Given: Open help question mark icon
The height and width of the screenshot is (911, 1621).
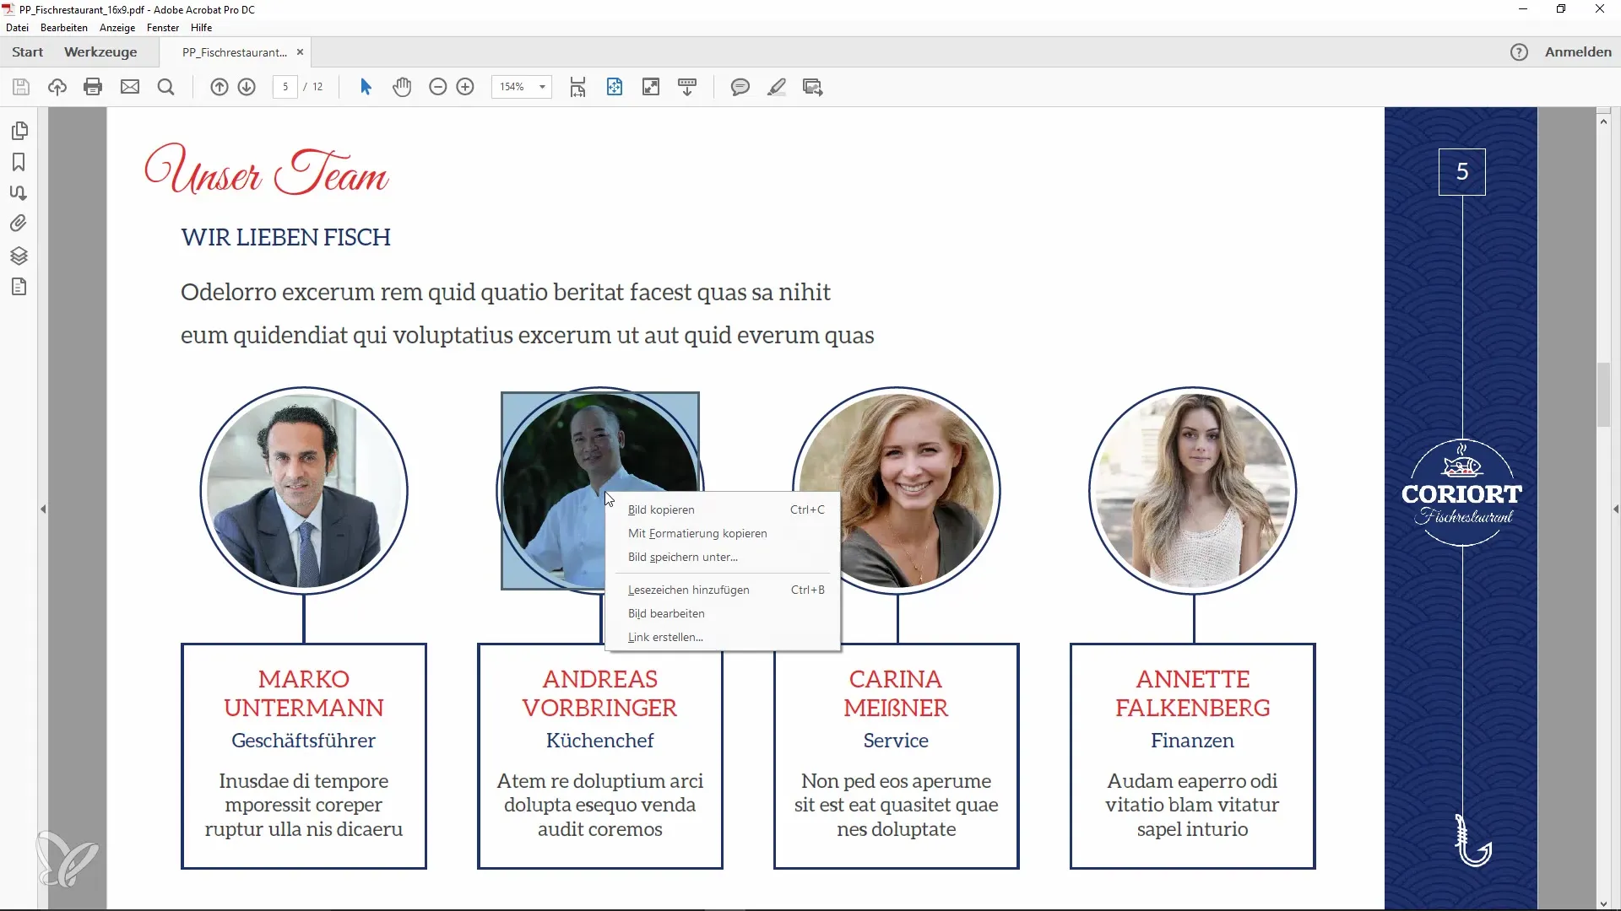Looking at the screenshot, I should (1519, 52).
